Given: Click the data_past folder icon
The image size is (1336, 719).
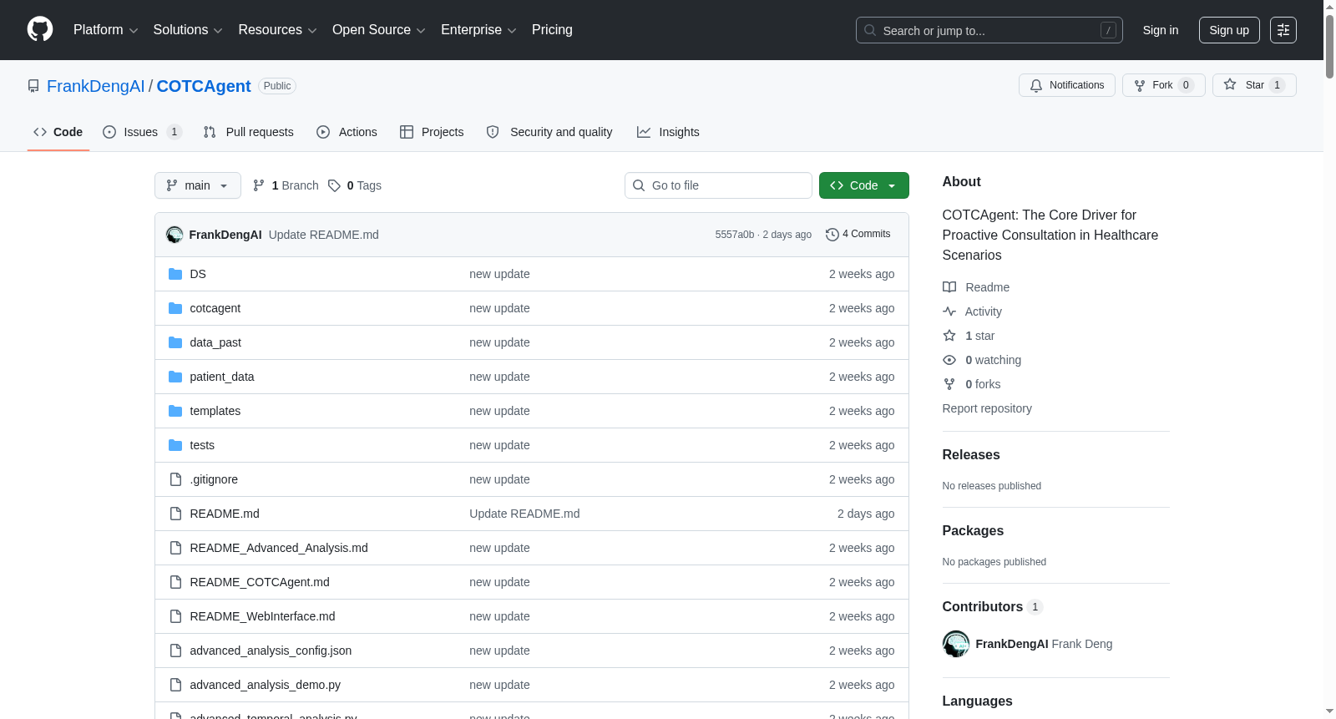Looking at the screenshot, I should point(175,342).
